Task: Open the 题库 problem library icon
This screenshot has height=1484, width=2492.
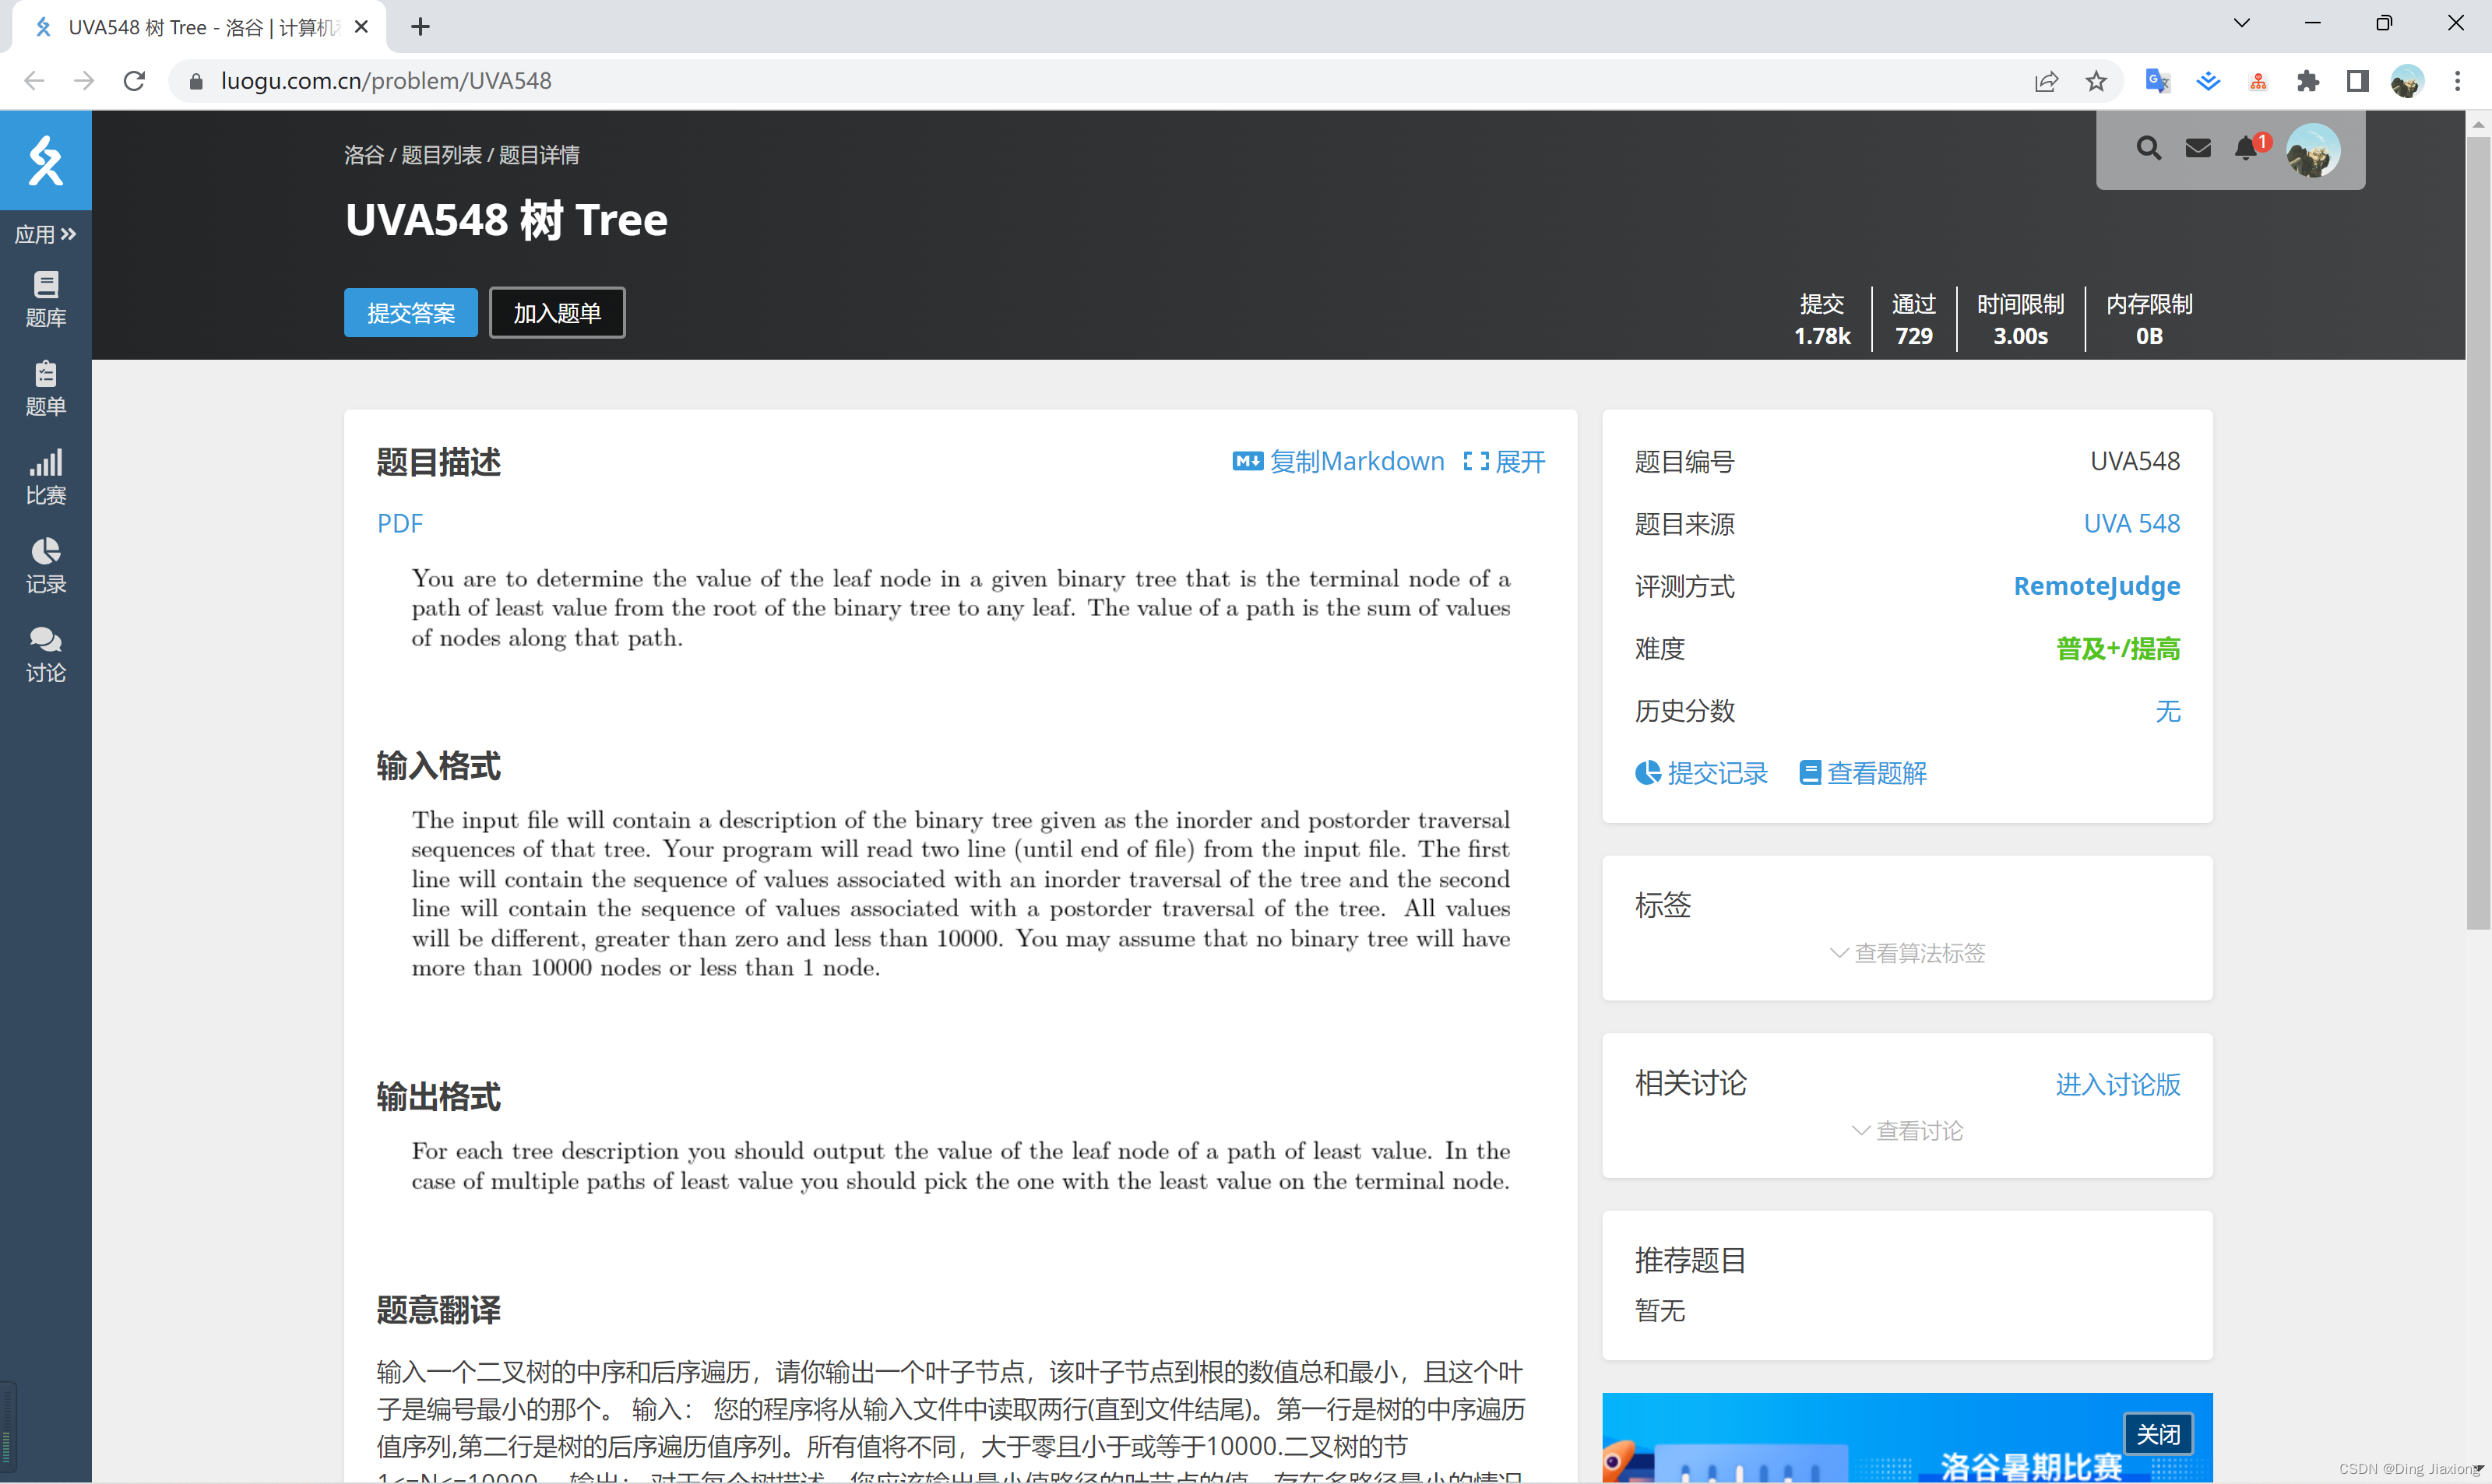Action: point(45,298)
